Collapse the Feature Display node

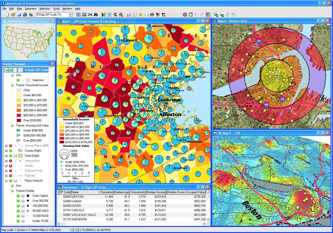click(x=12, y=191)
